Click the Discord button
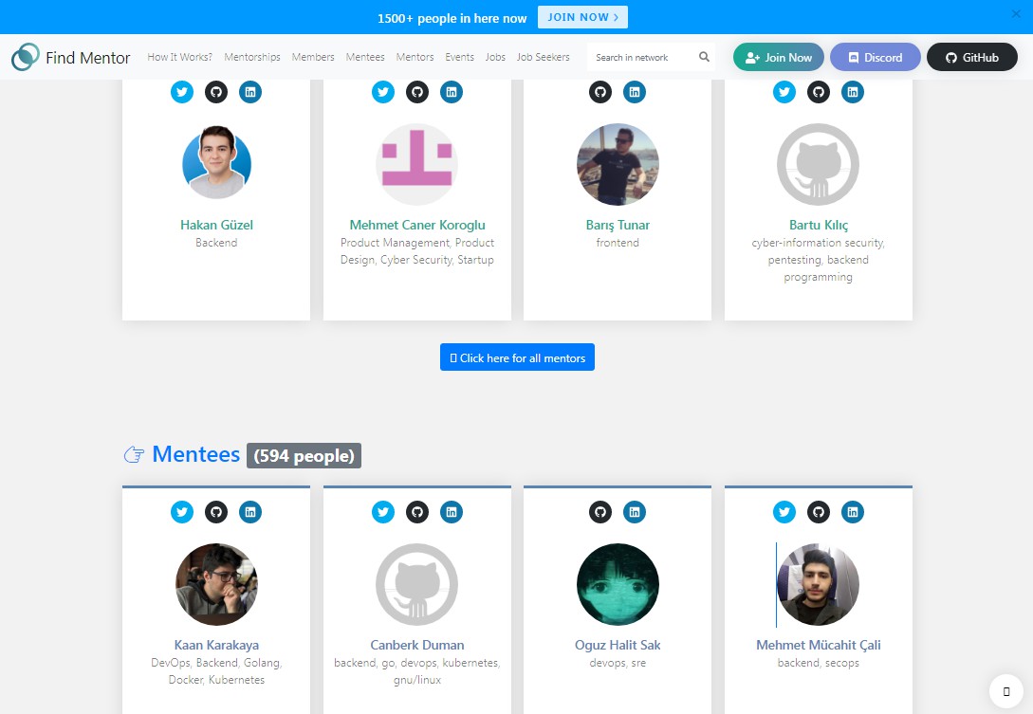 875,57
